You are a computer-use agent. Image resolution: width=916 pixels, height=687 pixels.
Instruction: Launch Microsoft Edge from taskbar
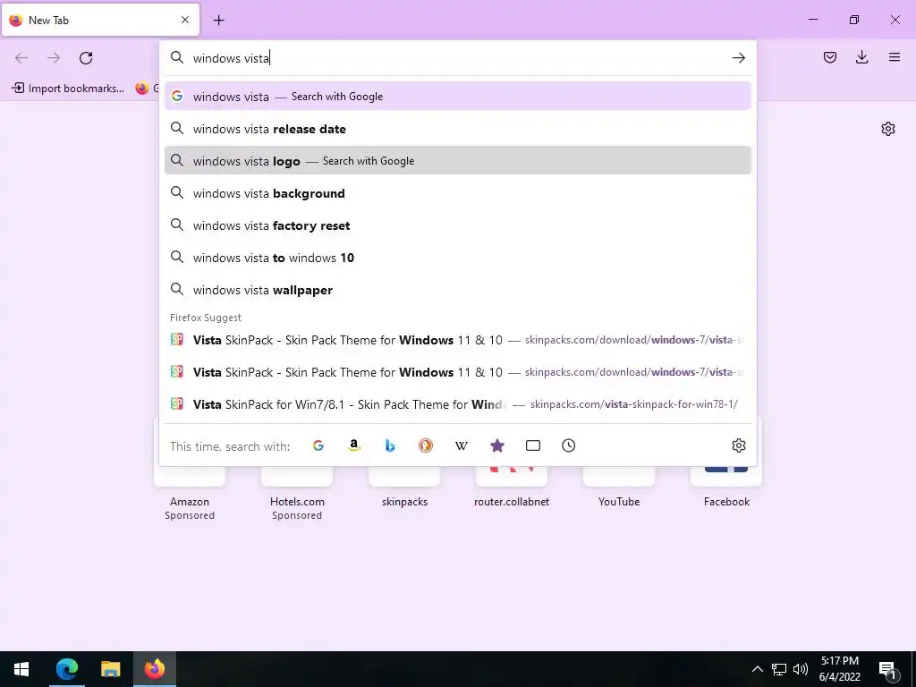[x=66, y=669]
